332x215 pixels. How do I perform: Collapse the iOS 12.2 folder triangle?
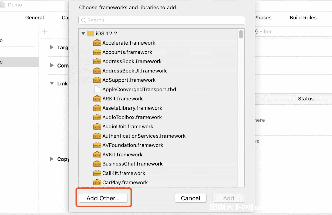[83, 33]
